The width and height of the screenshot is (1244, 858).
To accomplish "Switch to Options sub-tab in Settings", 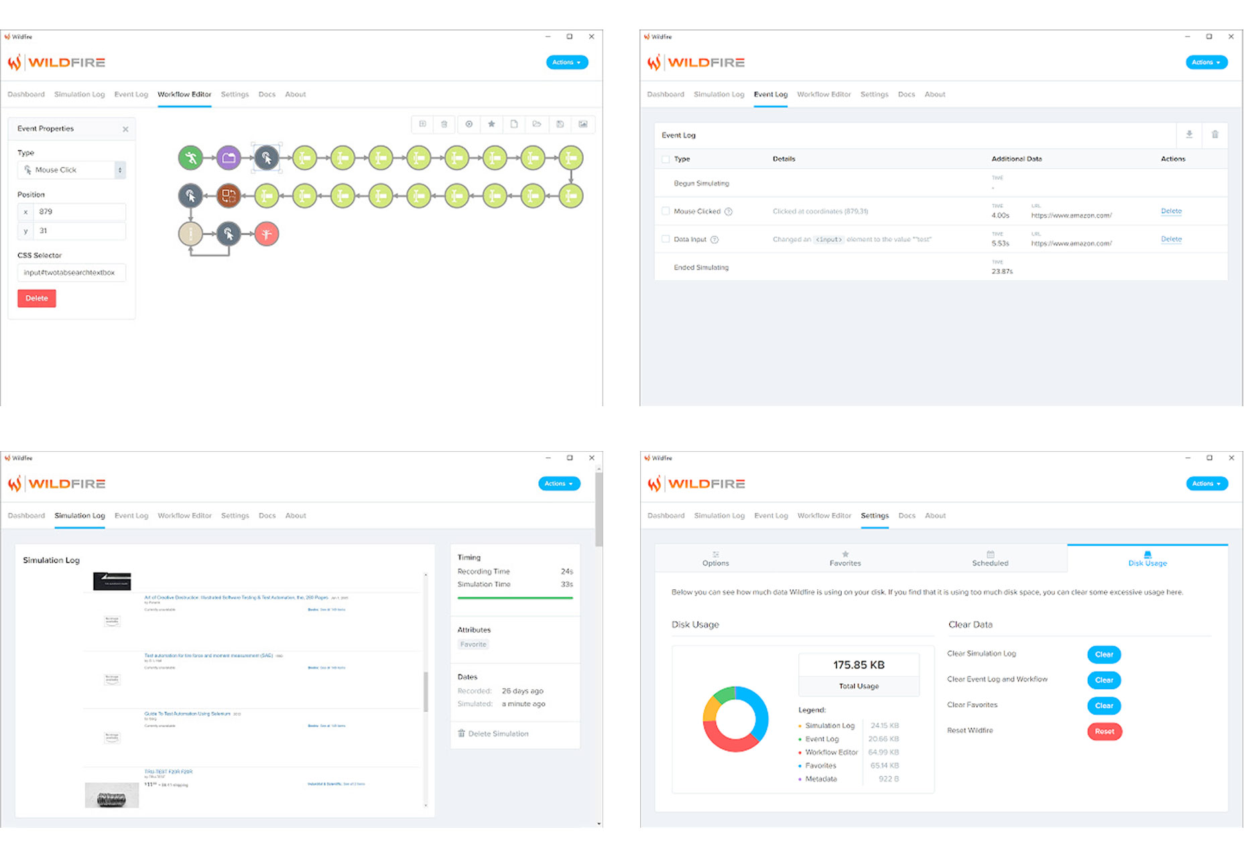I will pos(716,558).
